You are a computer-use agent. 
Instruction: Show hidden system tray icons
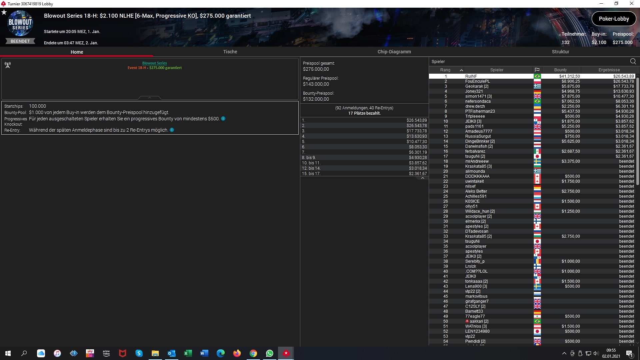click(564, 353)
